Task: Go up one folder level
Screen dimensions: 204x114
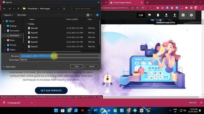Action: (18, 9)
